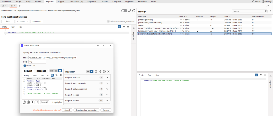
Task: Select side-by-side layout in dialog
Action: pyautogui.click(x=51, y=71)
